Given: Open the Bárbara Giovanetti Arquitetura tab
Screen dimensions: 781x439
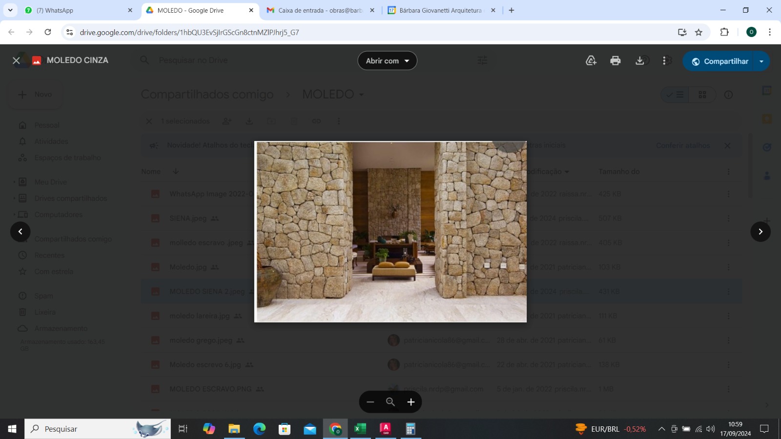Looking at the screenshot, I should tap(439, 10).
